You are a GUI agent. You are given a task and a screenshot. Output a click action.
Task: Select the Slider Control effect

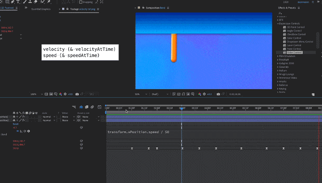click(294, 53)
